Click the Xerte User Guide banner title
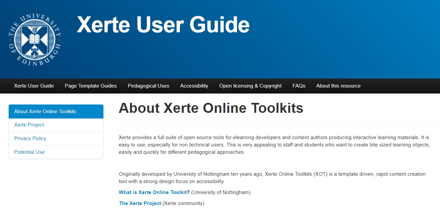440x216 pixels. [x=163, y=25]
